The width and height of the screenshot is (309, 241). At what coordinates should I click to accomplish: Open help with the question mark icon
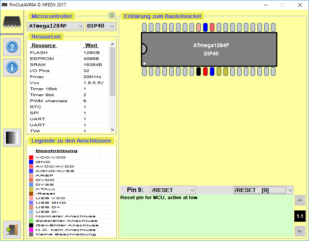point(12,47)
